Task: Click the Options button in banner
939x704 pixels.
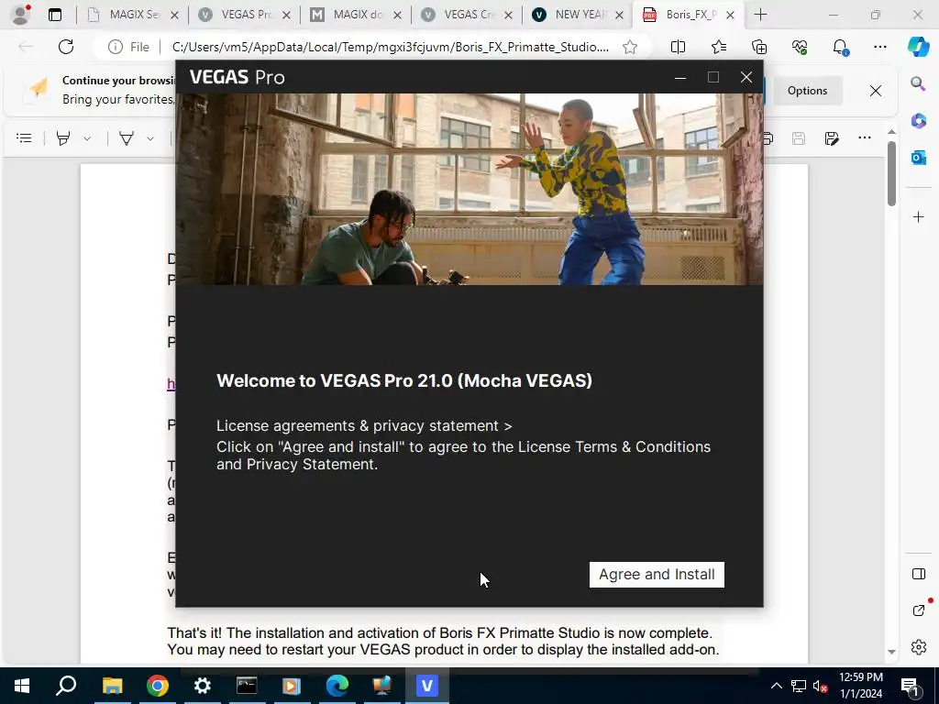Action: coord(807,91)
